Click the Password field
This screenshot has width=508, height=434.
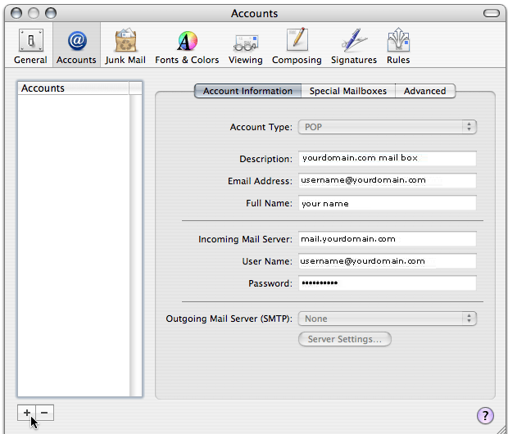pyautogui.click(x=387, y=283)
